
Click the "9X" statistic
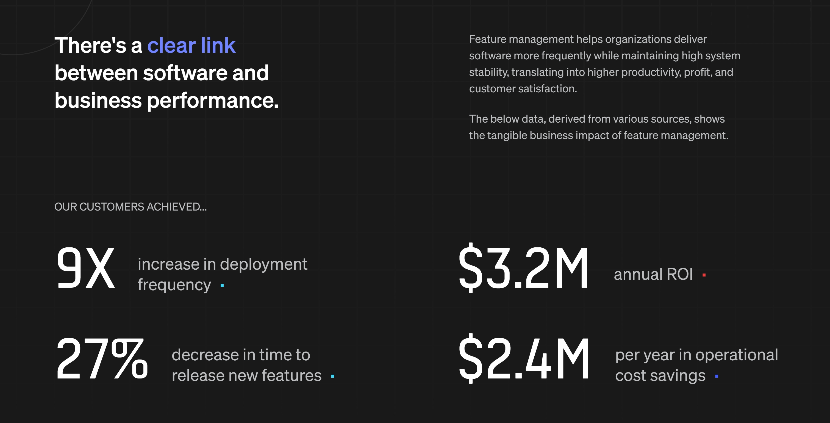(85, 268)
